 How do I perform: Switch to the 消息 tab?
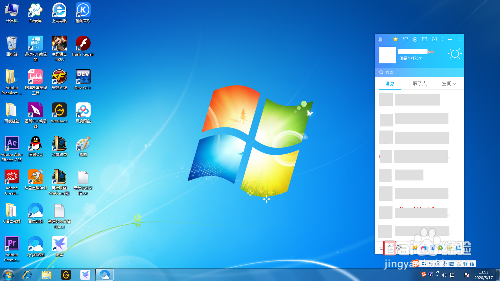pyautogui.click(x=390, y=84)
